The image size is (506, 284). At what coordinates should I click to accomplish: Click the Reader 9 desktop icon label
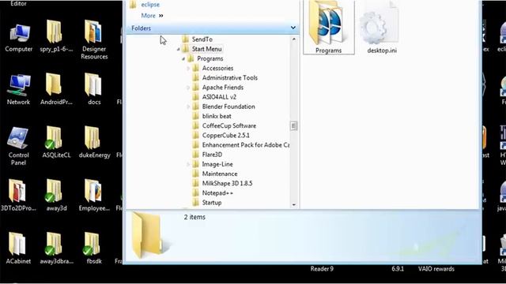click(x=322, y=269)
